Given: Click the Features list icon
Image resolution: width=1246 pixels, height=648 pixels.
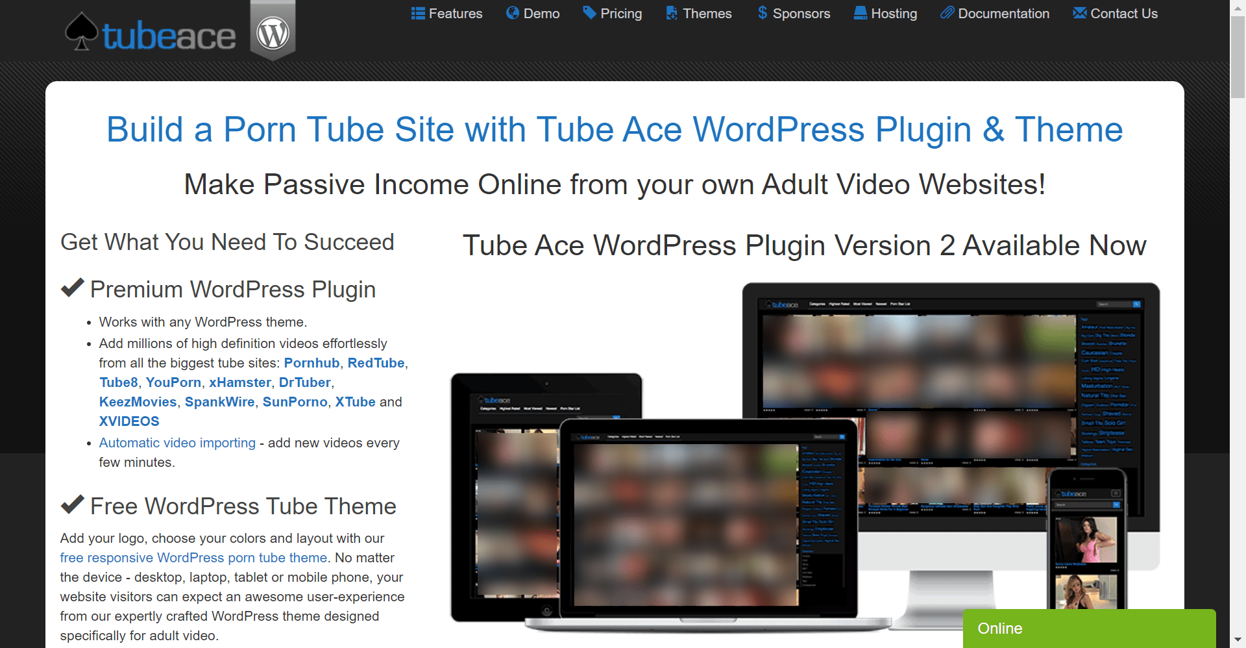Looking at the screenshot, I should (418, 13).
